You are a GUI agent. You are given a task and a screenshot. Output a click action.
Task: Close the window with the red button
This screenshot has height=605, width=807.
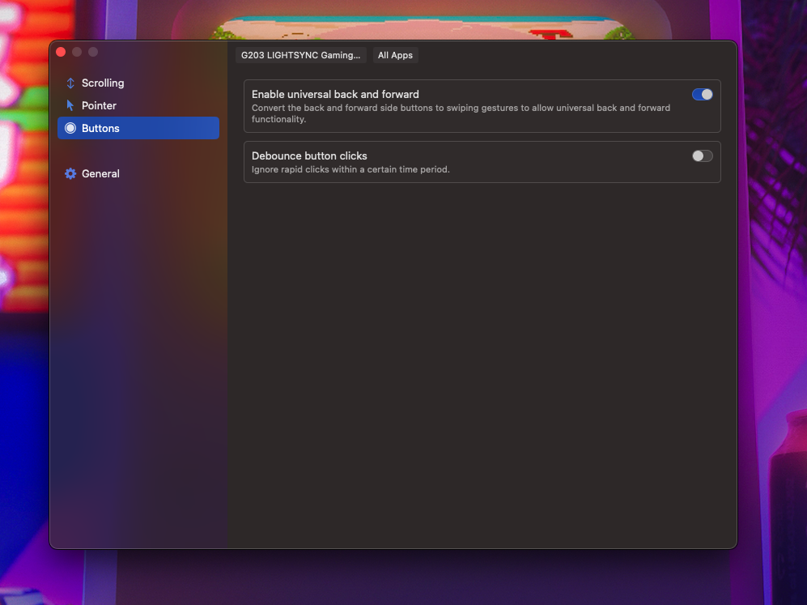tap(61, 52)
